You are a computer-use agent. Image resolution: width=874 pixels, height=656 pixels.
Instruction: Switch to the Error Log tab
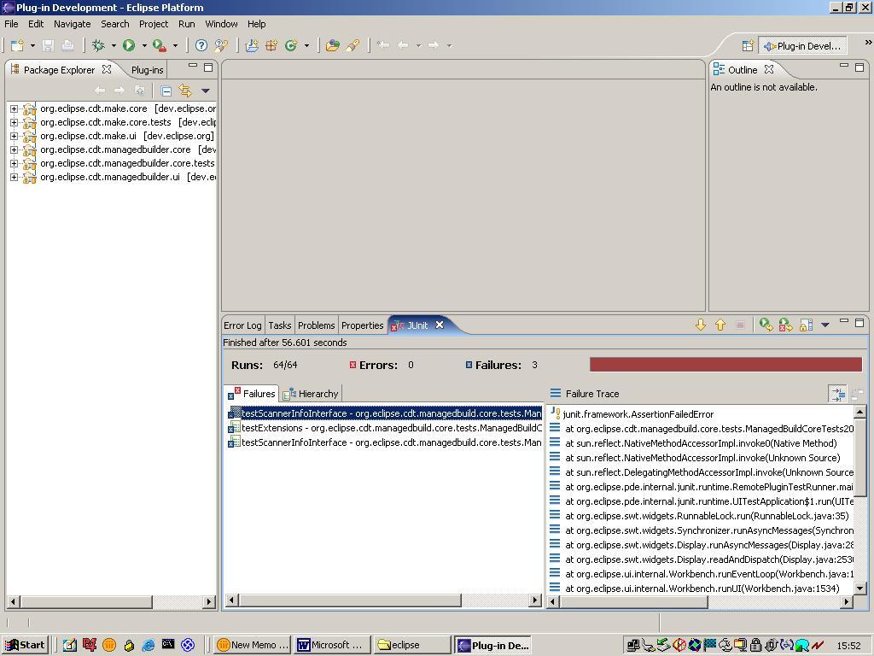click(242, 325)
